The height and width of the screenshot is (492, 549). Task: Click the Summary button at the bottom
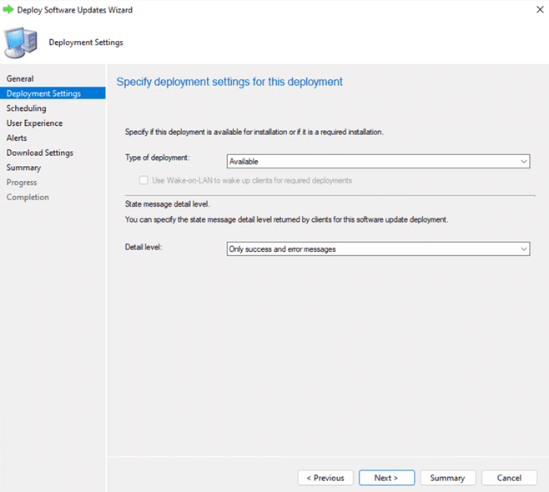coord(447,478)
